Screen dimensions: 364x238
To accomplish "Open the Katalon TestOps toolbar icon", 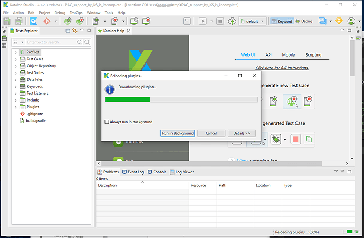I will [33, 21].
